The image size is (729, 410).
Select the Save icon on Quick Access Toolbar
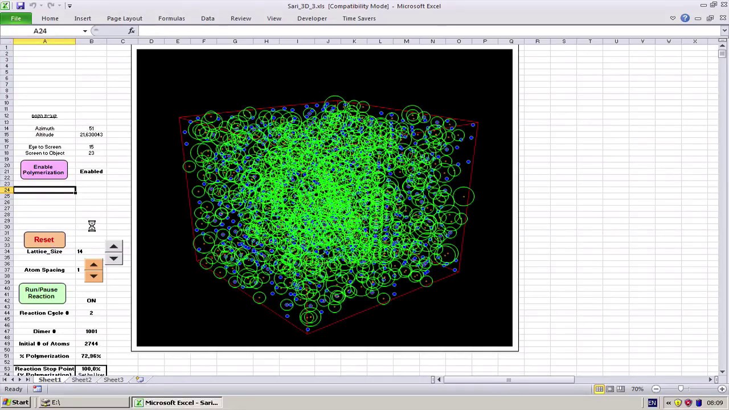click(x=21, y=6)
